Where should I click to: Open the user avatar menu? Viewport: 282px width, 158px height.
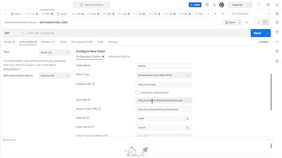222,5
